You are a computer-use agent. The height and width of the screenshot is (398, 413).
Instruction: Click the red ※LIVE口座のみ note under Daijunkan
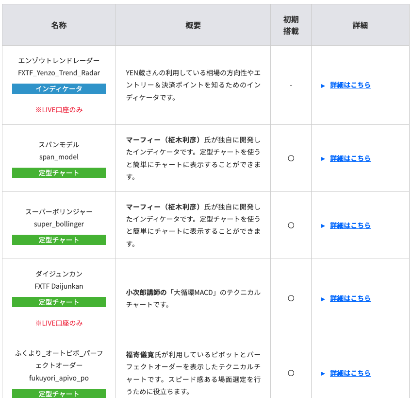pyautogui.click(x=59, y=323)
